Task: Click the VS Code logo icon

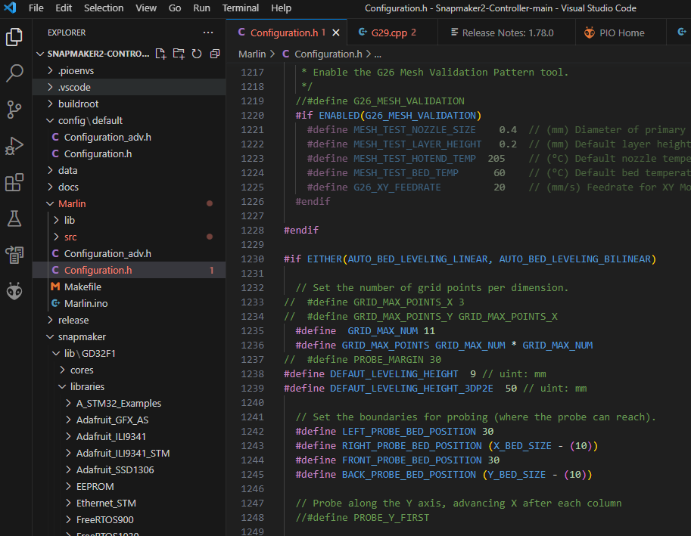Action: click(x=10, y=8)
